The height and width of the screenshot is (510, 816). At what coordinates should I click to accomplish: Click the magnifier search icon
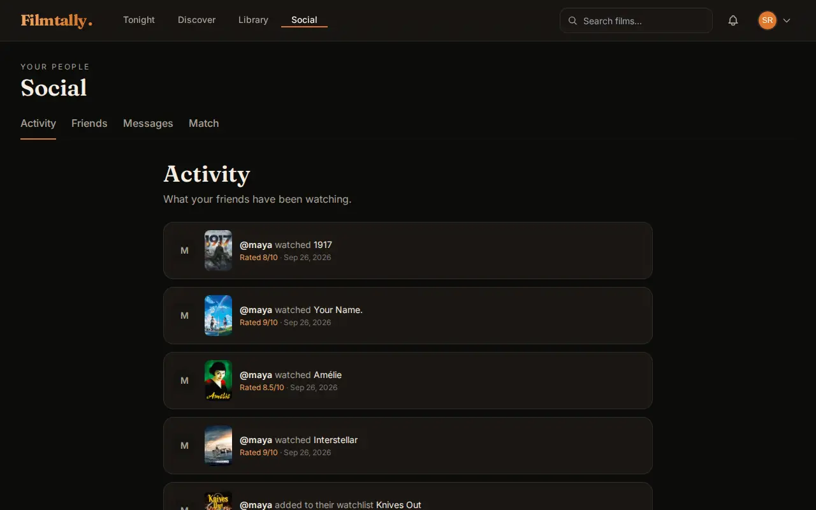coord(572,21)
